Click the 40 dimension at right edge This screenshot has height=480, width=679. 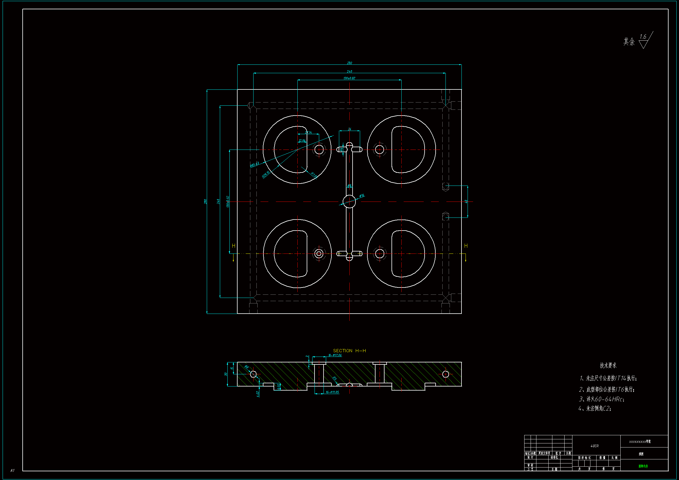(x=466, y=202)
